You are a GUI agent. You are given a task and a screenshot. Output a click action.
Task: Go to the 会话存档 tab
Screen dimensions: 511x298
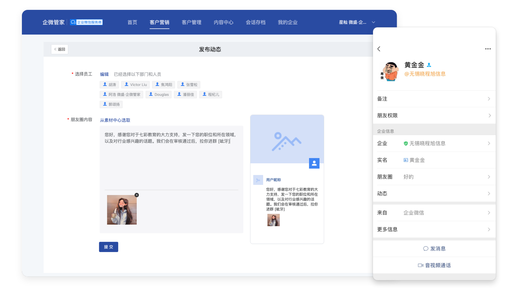[255, 22]
